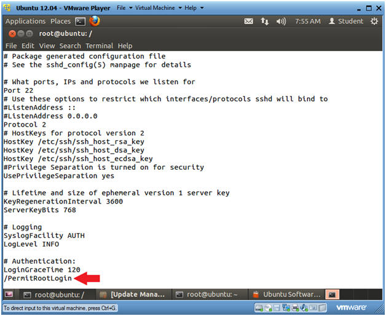Click the '/PermitRootLogin' search text
Image resolution: width=386 pixels, height=316 pixels.
click(37, 278)
